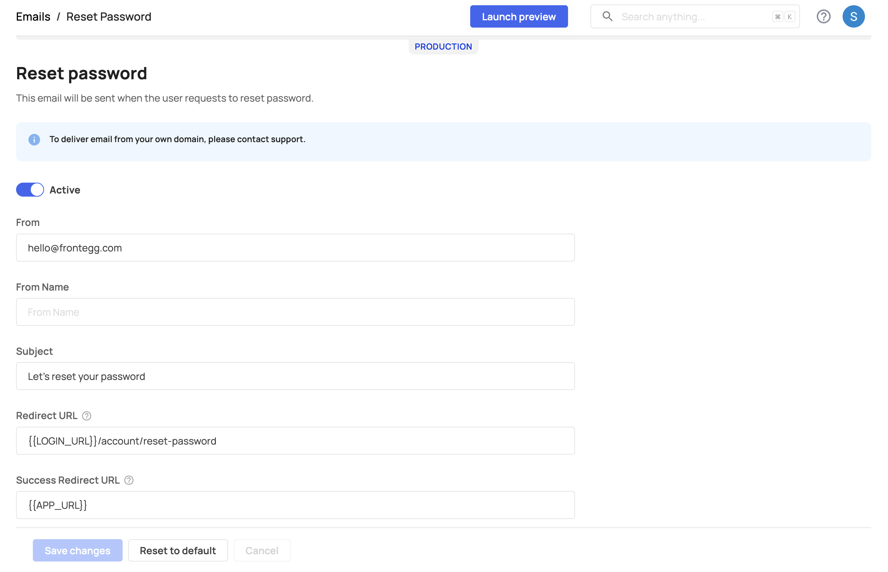Click the PRODUCTION environment badge

(x=443, y=46)
